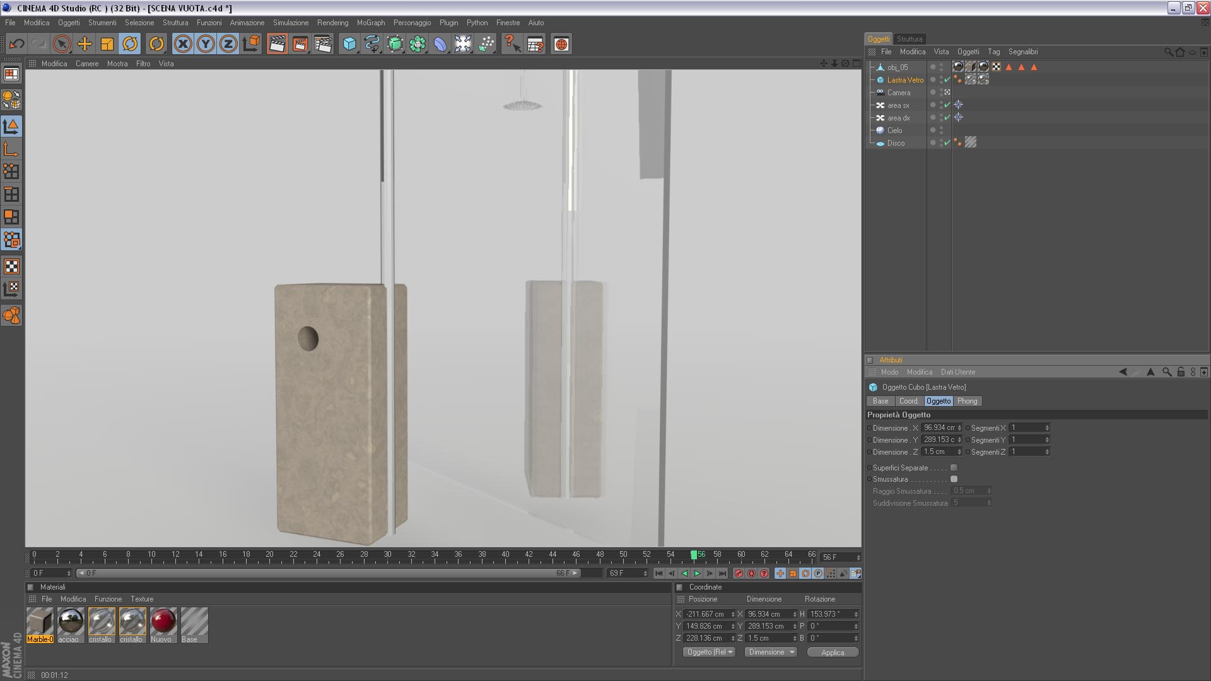
Task: Click the Undo arrow icon
Action: coord(16,44)
